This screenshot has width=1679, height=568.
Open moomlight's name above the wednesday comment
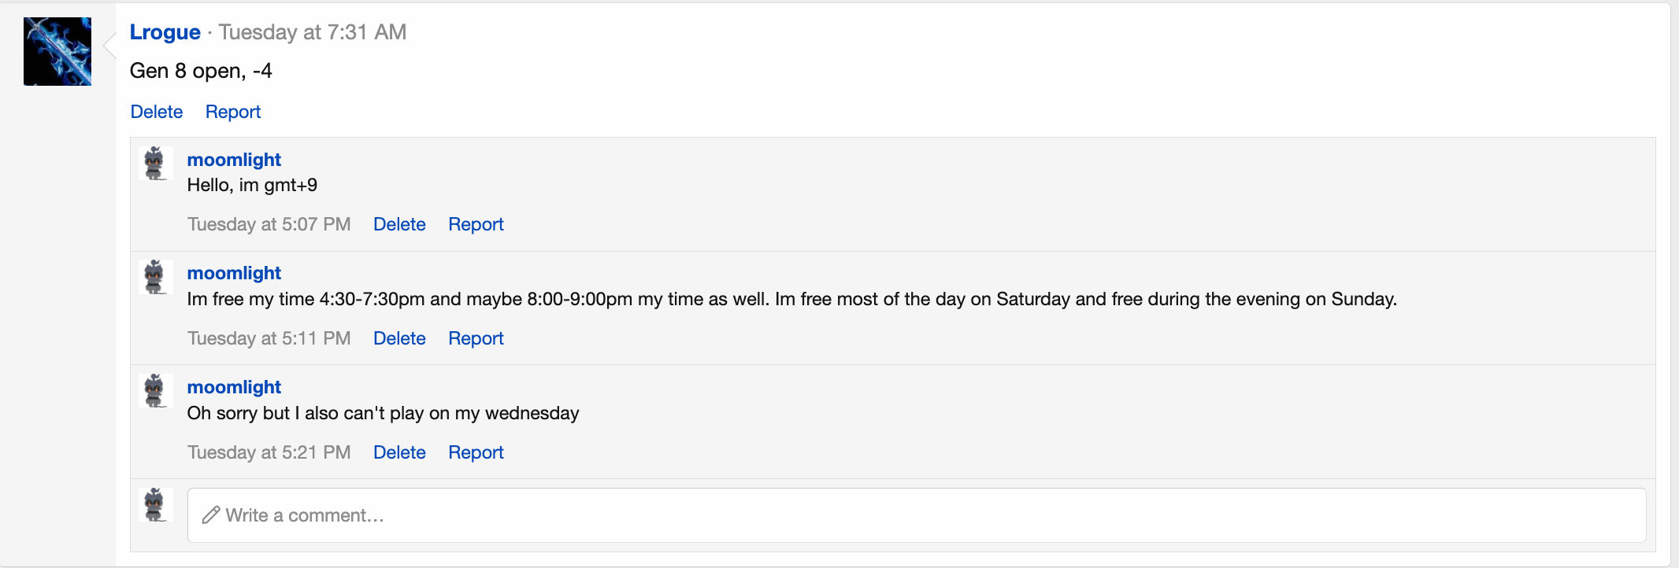[x=234, y=387]
